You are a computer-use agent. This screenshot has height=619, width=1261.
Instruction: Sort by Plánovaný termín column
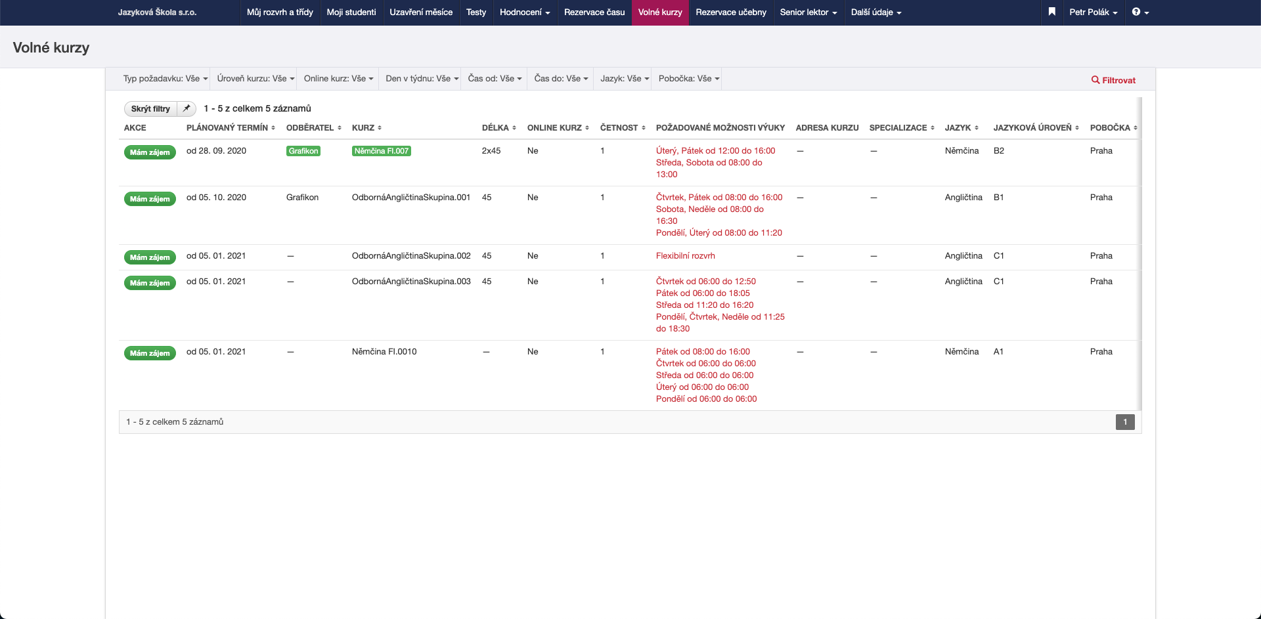pyautogui.click(x=231, y=127)
